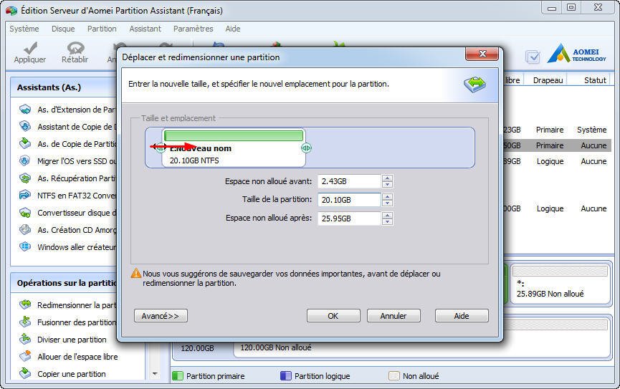Click the sidebar scroll down arrow
Screen dimensions: 620x389
point(155,373)
